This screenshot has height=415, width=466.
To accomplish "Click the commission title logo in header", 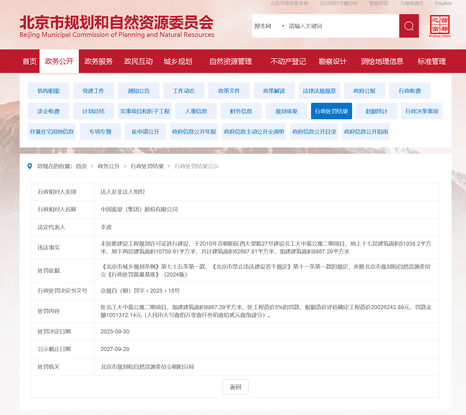I will (117, 26).
